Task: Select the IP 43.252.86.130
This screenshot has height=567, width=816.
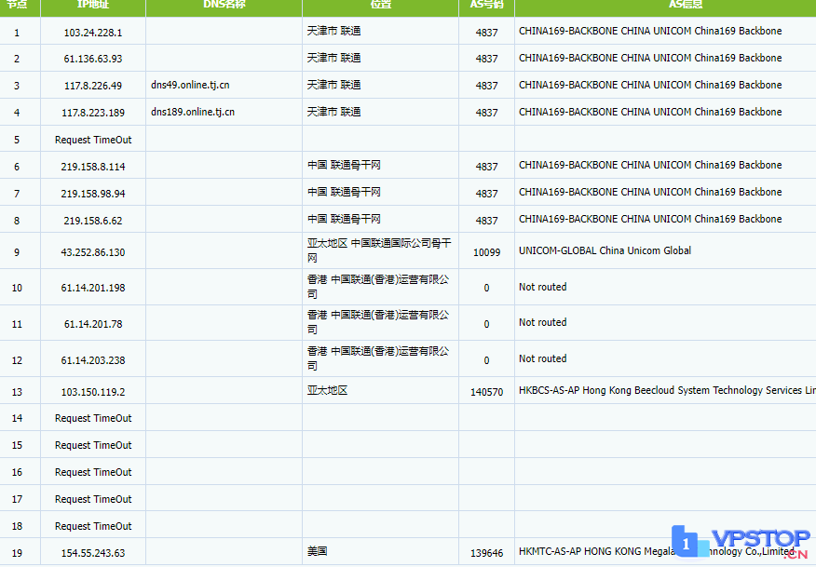Action: [x=93, y=253]
